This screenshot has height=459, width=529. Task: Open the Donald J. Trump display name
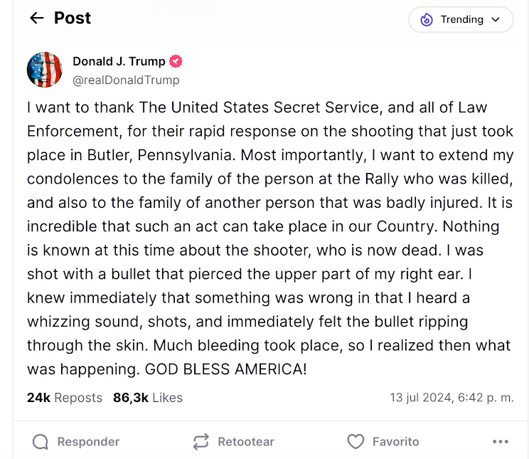click(119, 61)
